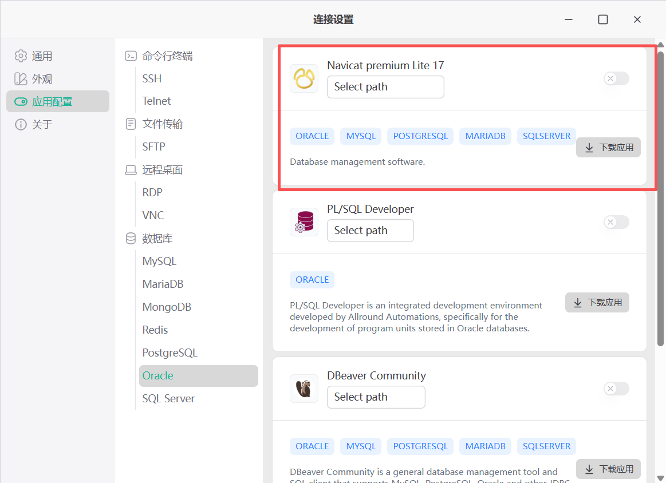The height and width of the screenshot is (483, 666).
Task: Open Select path for PL/SQL Developer
Action: [370, 231]
